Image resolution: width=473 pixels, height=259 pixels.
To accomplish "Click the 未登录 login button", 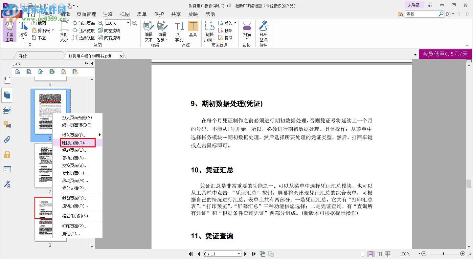I will [414, 5].
